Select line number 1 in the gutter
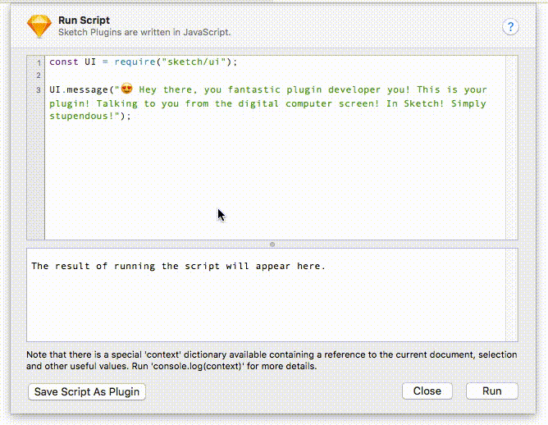548x425 pixels. click(x=38, y=62)
